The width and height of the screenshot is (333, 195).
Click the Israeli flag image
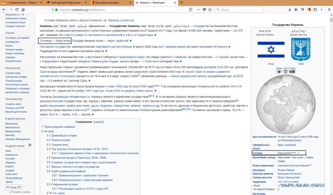pyautogui.click(x=271, y=50)
